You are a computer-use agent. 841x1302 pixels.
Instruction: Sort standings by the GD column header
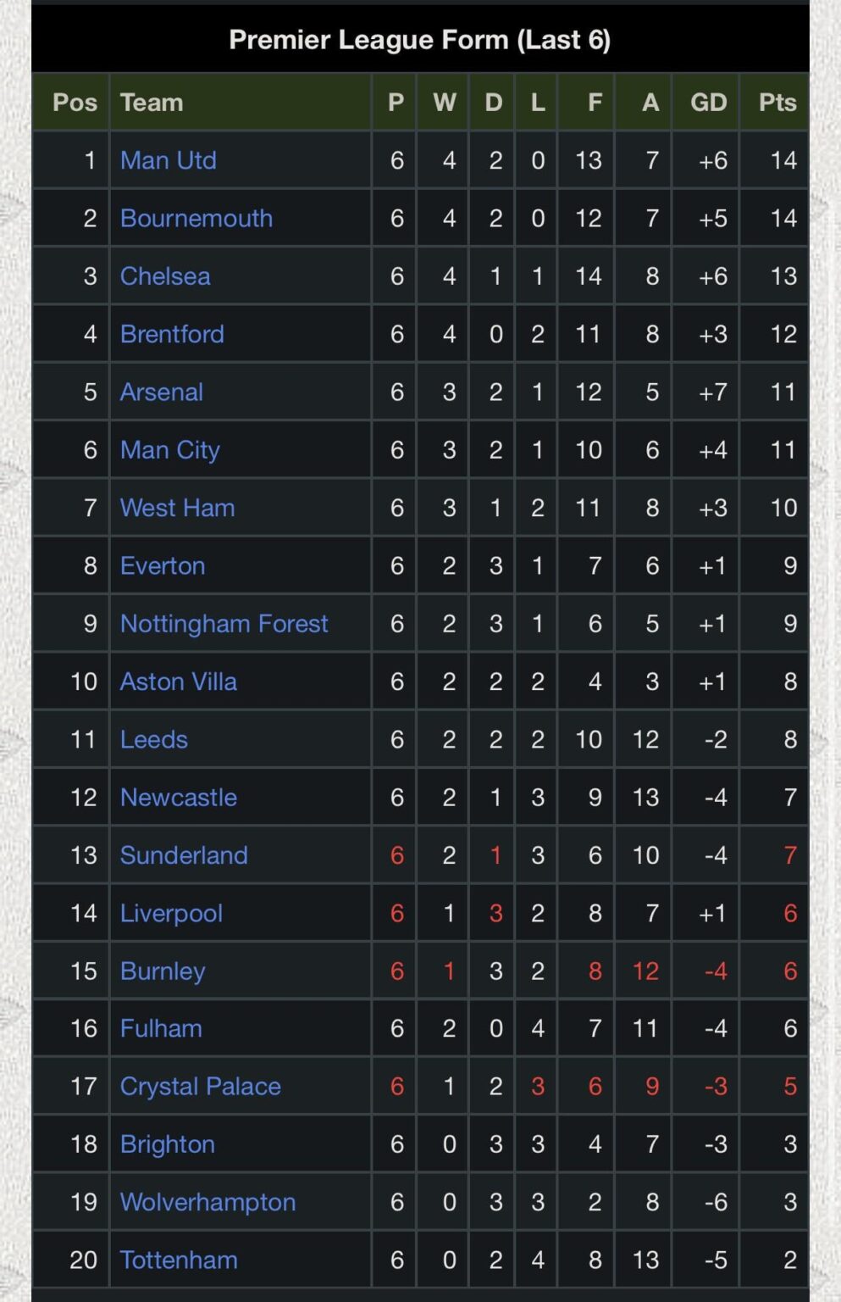pos(705,102)
